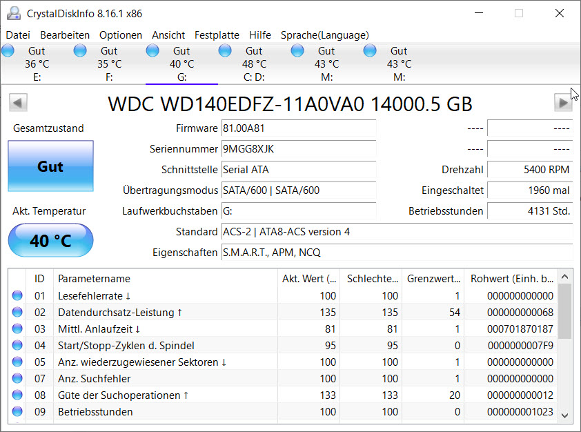Click the next disk arrow button
This screenshot has width=581, height=432.
click(x=563, y=103)
